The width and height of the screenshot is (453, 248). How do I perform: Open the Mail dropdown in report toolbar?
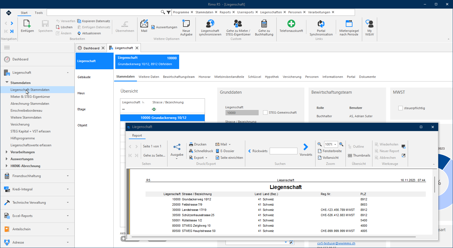click(x=229, y=144)
